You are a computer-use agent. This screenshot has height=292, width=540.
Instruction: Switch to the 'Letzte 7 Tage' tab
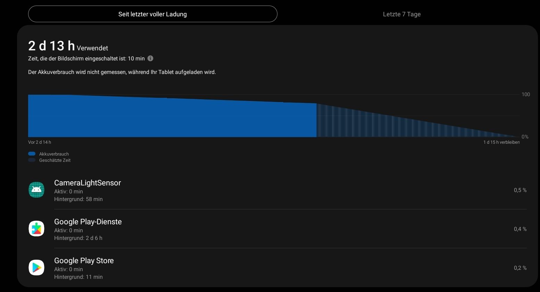click(401, 14)
